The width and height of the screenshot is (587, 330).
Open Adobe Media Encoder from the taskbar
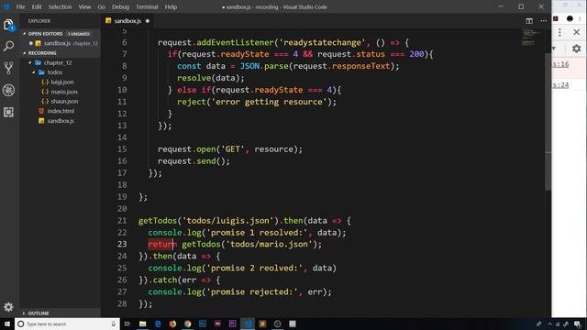coord(217,324)
